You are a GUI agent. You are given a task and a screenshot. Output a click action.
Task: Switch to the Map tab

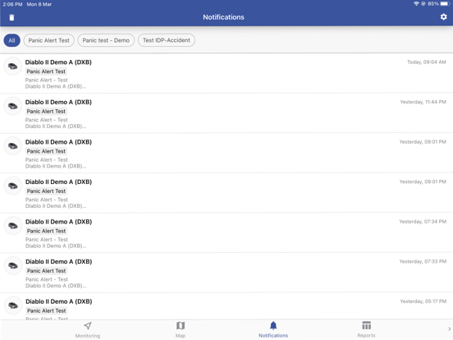click(181, 330)
